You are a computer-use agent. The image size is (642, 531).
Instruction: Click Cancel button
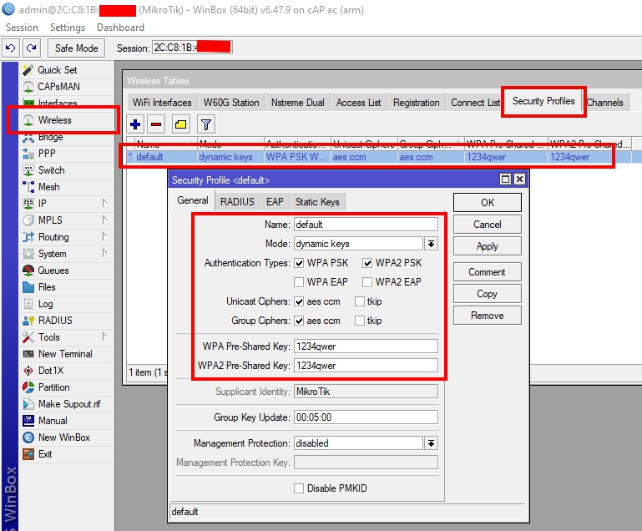[488, 225]
